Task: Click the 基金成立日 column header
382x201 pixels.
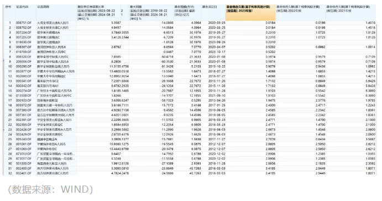Action: tap(209, 7)
